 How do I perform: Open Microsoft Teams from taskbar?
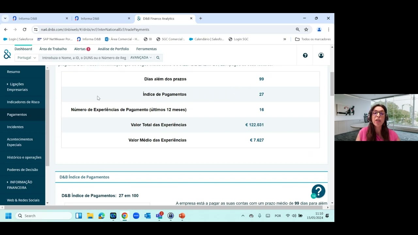[159, 216]
